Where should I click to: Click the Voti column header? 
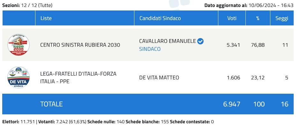232,18
